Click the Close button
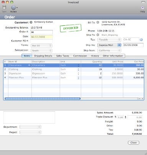 [x=134, y=143]
